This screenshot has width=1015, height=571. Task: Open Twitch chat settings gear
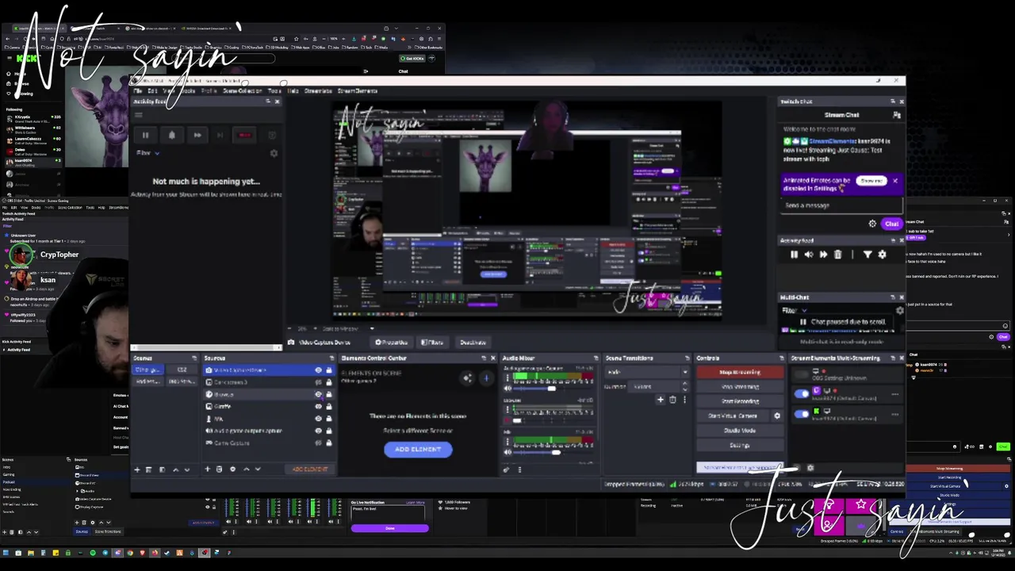point(872,224)
